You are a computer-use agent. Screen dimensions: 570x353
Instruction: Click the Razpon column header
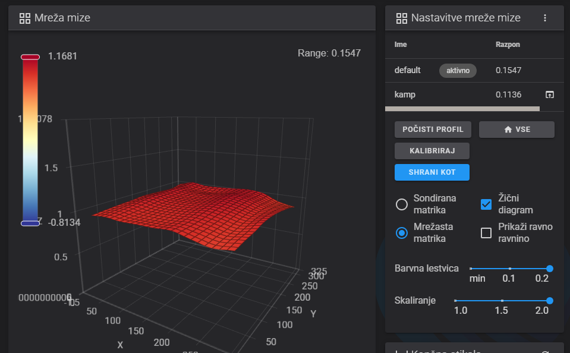point(508,45)
